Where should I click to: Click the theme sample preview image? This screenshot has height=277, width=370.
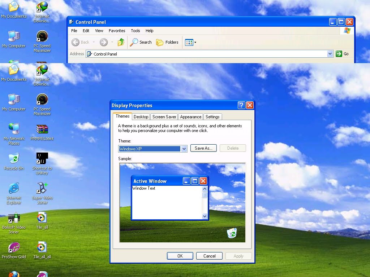[x=182, y=203]
